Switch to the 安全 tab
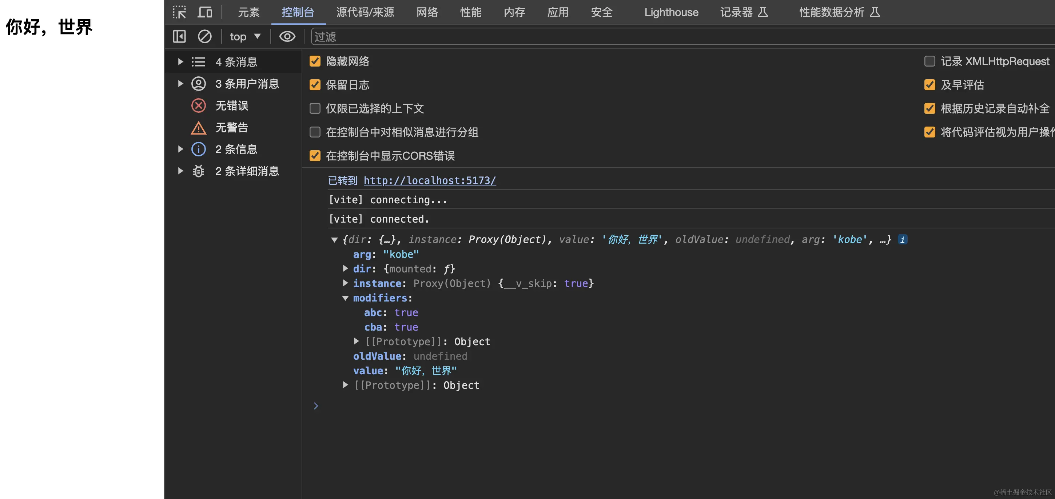 point(602,12)
